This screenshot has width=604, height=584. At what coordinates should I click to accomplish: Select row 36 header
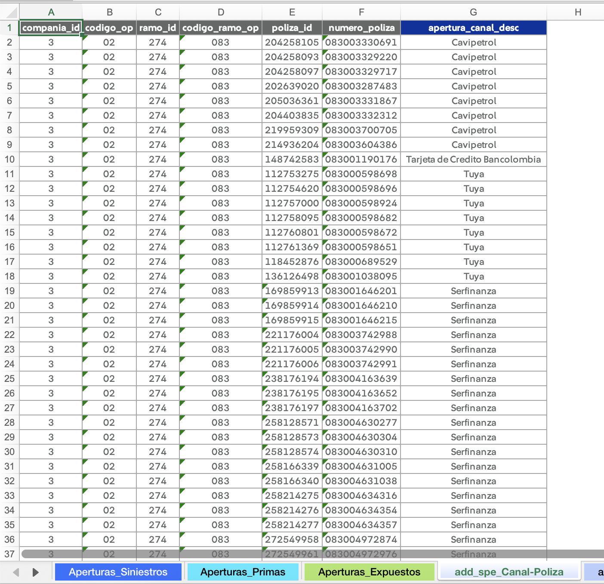9,540
